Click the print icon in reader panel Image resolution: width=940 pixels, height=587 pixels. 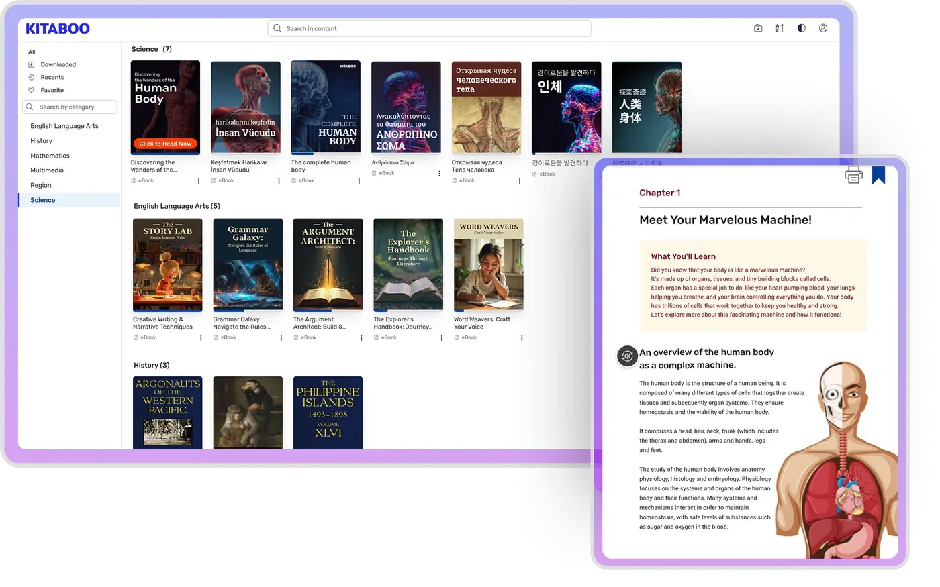pos(853,175)
